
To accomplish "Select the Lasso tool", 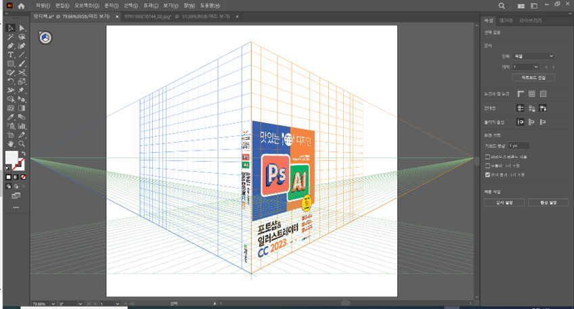I will (22, 37).
